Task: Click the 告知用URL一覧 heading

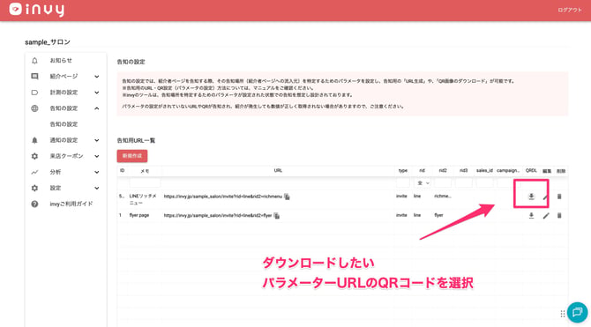Action: [136, 140]
